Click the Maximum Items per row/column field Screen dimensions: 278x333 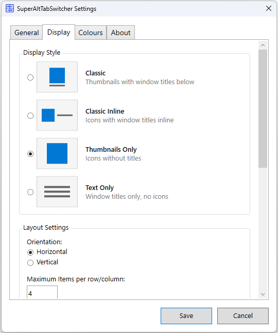[42, 292]
